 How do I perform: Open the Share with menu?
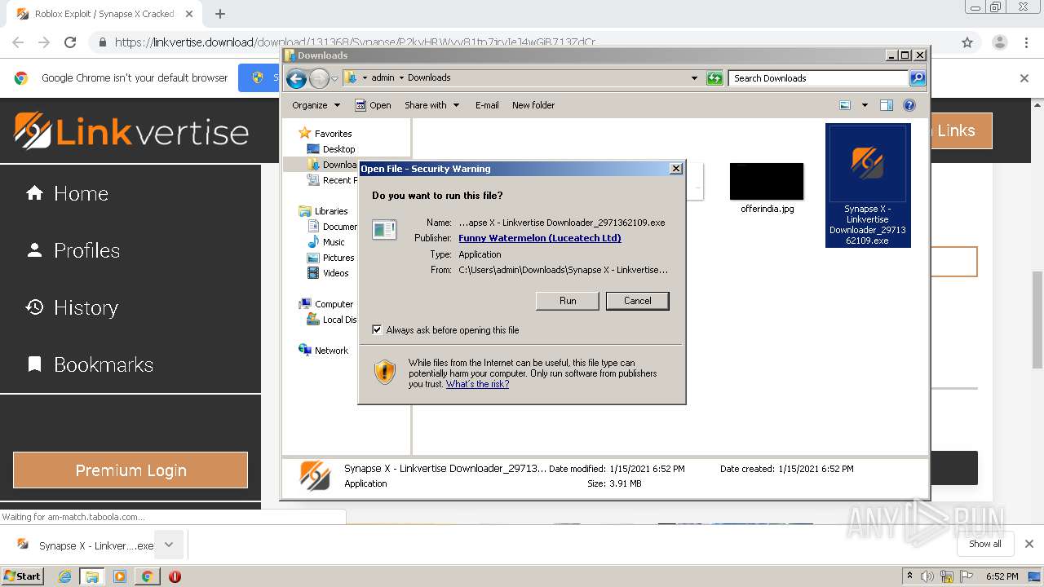pyautogui.click(x=431, y=105)
